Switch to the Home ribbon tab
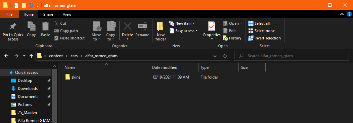 [29, 14]
